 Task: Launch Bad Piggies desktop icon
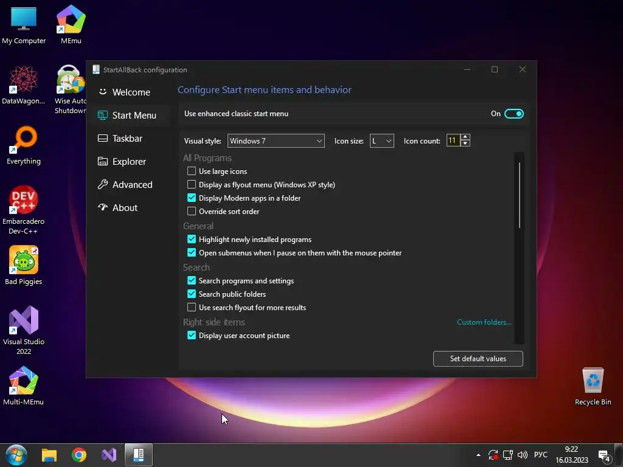pos(24,266)
